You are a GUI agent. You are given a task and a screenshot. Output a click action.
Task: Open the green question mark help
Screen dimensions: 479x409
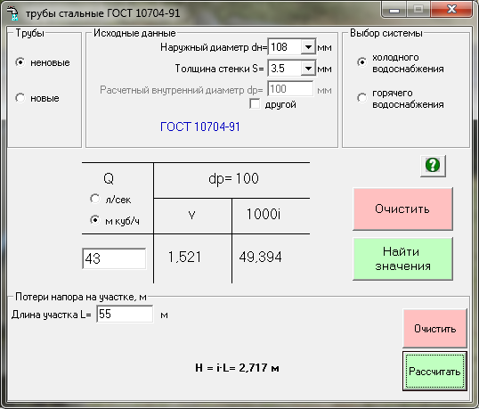click(433, 166)
